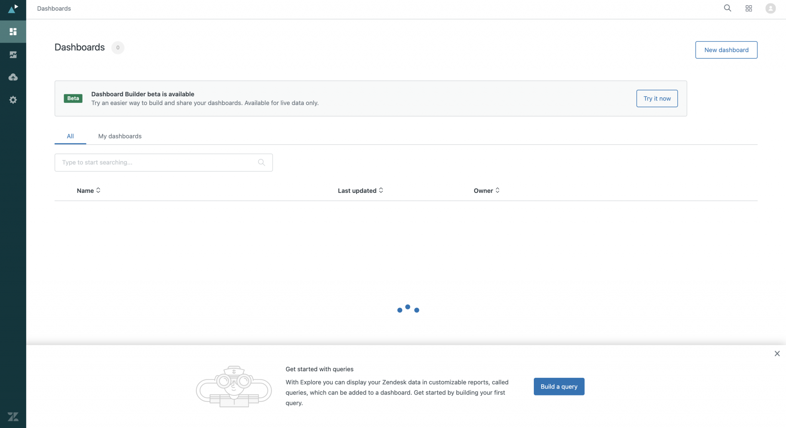Viewport: 786px width, 428px height.
Task: Open Explore settings via the gear icon
Action: click(13, 100)
